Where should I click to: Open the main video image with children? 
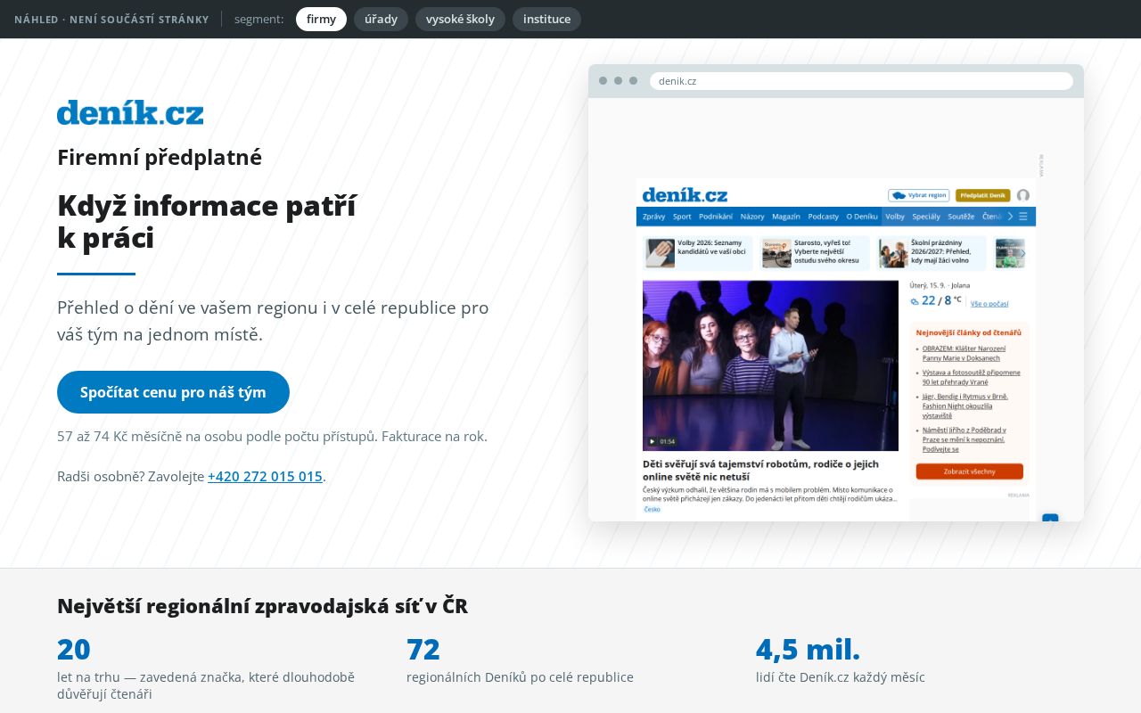point(770,365)
